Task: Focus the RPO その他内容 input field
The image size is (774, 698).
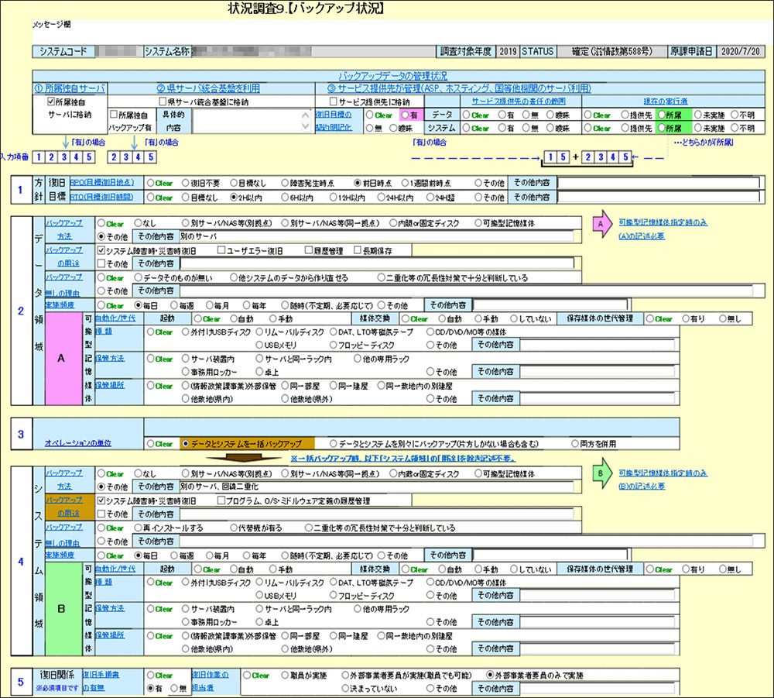Action: click(x=659, y=183)
